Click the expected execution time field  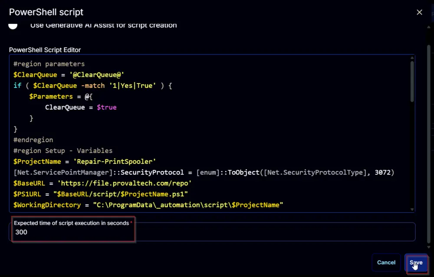(x=212, y=231)
